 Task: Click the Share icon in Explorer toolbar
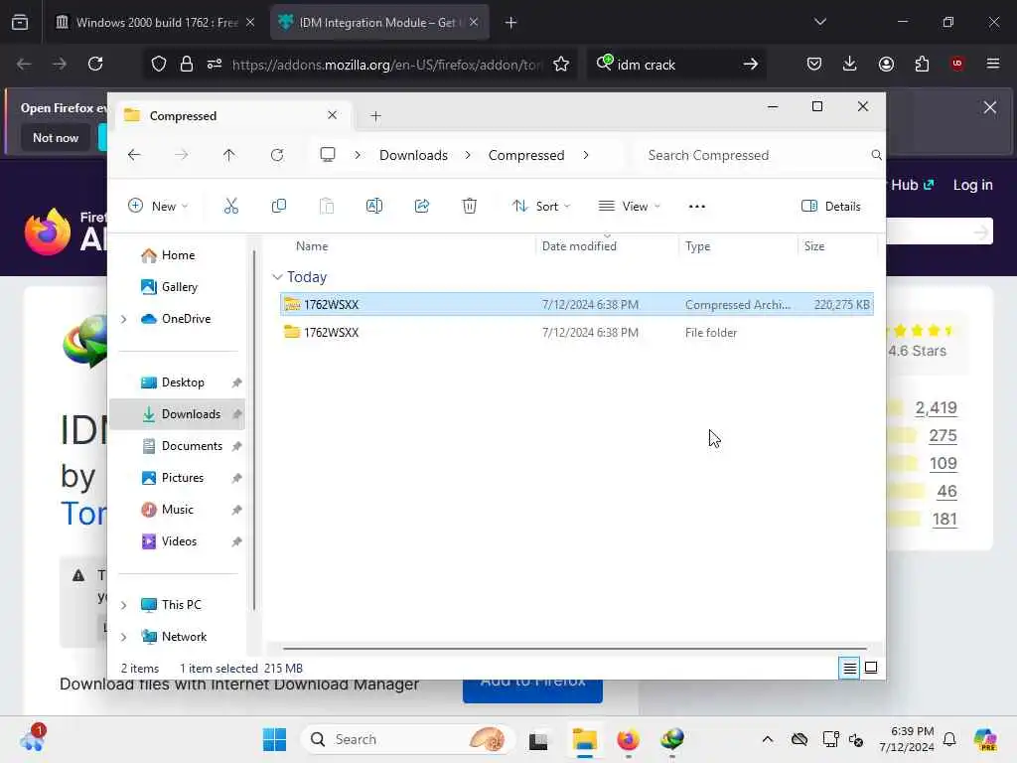tap(421, 207)
